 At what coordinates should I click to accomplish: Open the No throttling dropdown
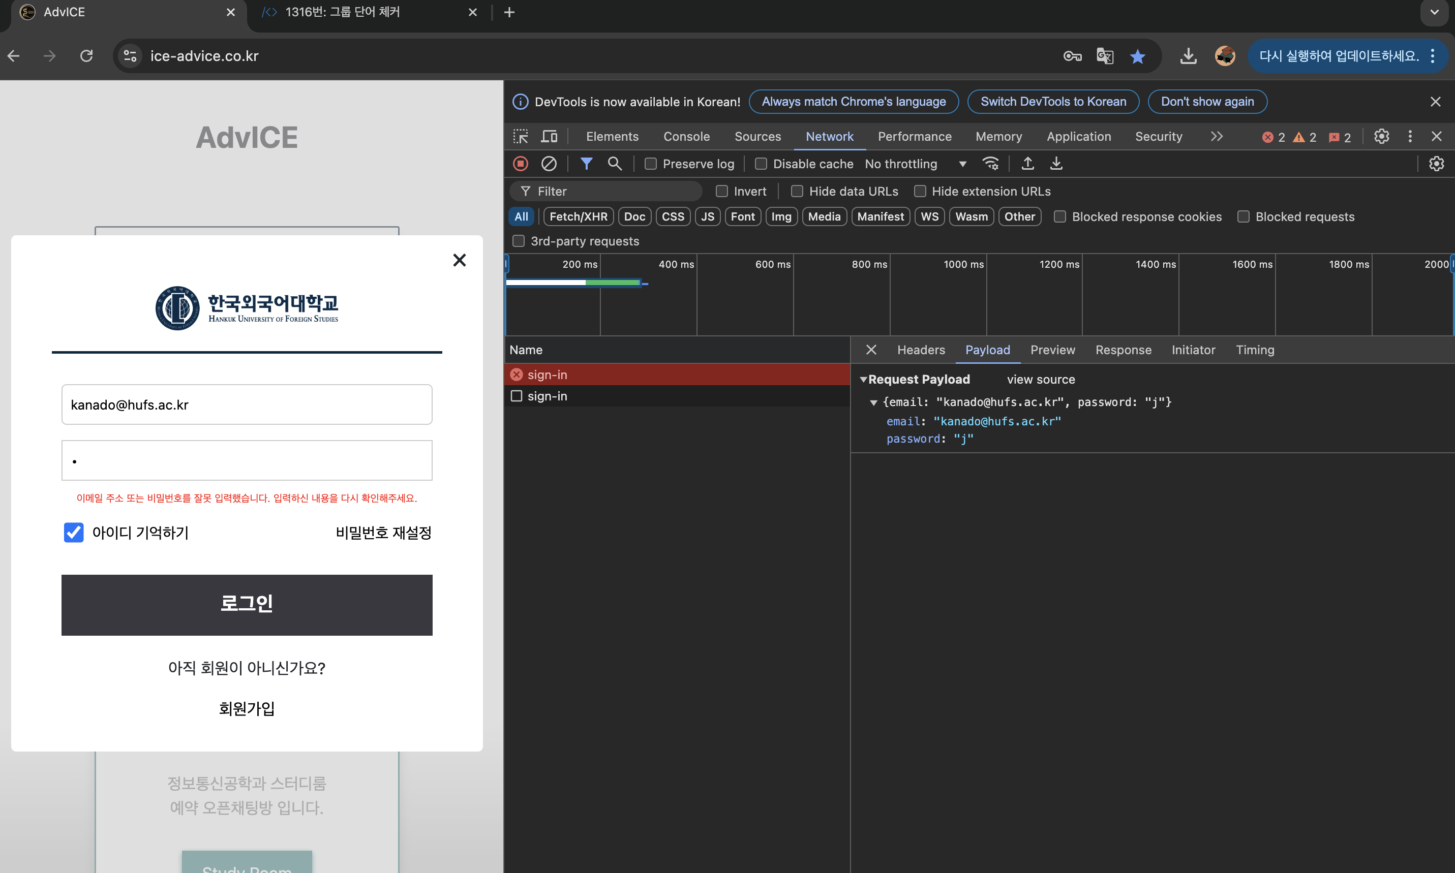coord(915,164)
